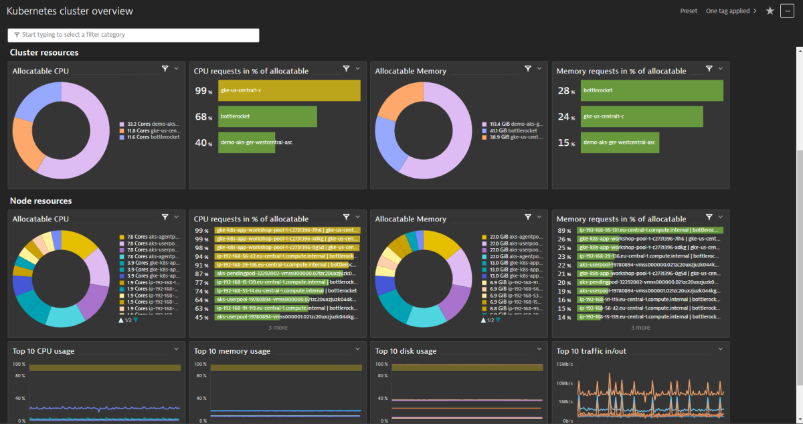
Task: Open the node Memory requests filter icon
Action: (709, 217)
